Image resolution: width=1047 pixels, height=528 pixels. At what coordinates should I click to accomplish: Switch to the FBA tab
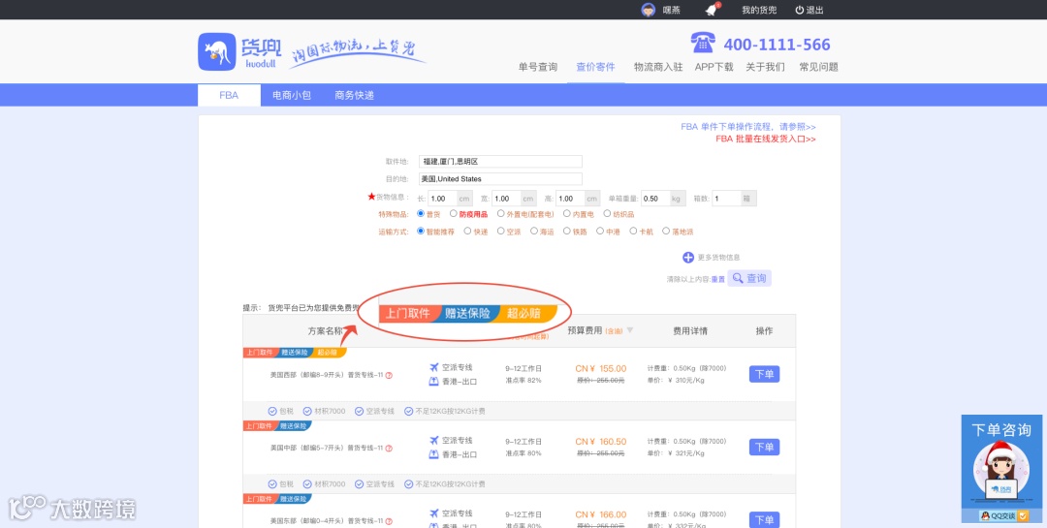(x=229, y=96)
